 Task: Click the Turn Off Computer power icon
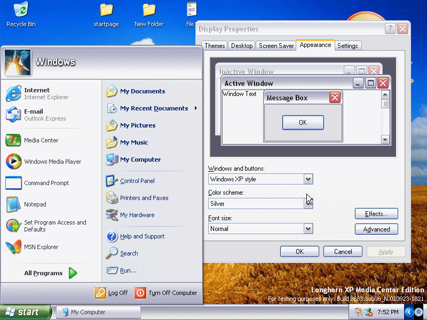point(140,293)
